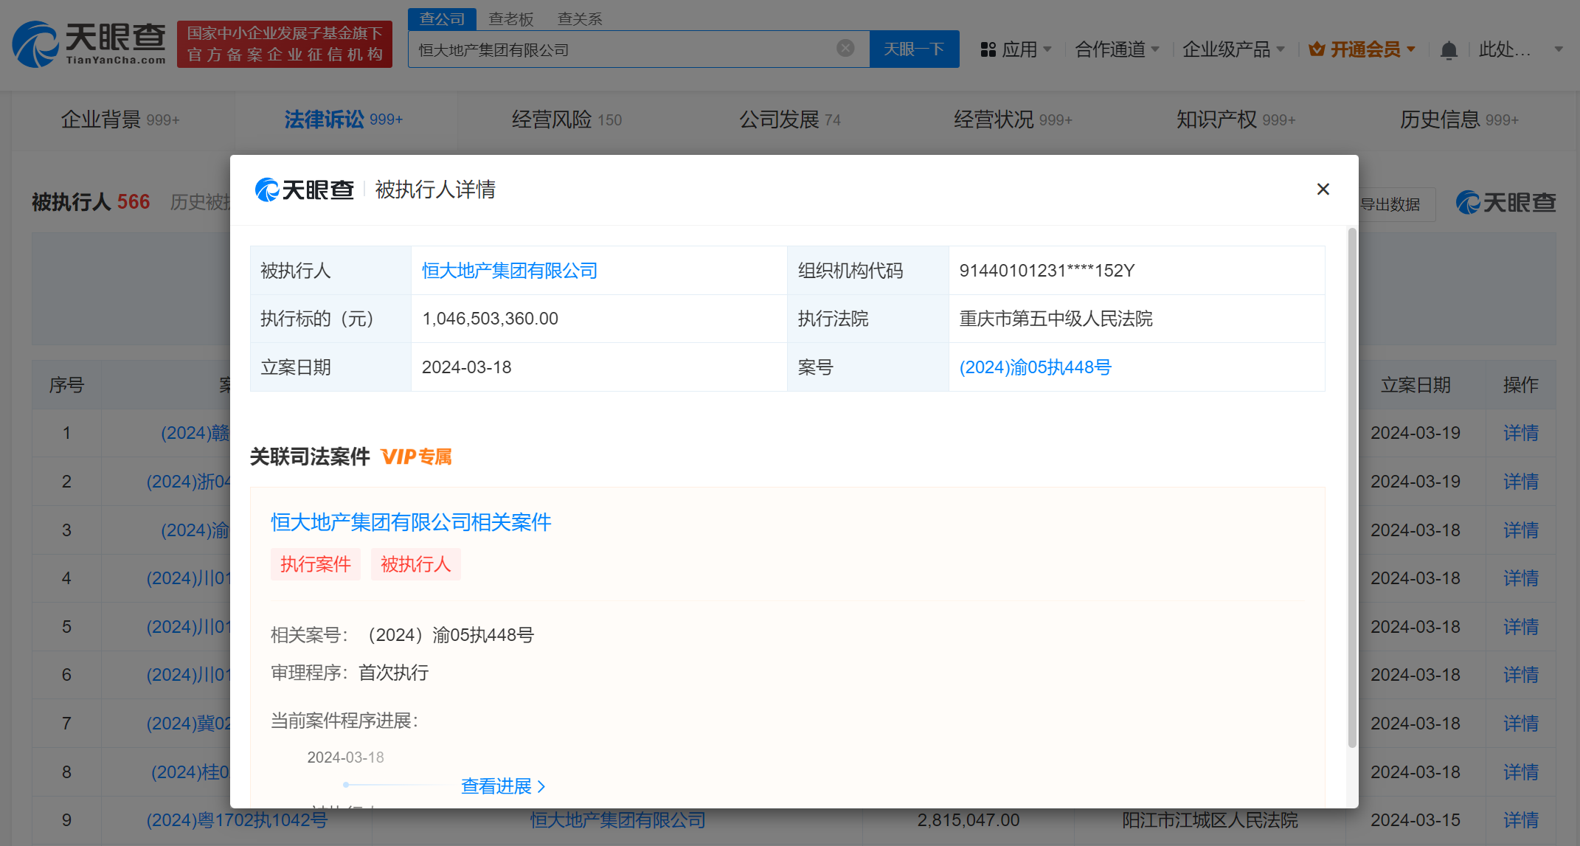Expand the 企业级产品 dropdown
This screenshot has height=846, width=1580.
click(1281, 49)
